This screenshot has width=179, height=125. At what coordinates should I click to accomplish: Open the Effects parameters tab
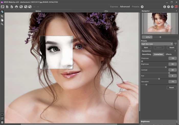[x=169, y=54]
